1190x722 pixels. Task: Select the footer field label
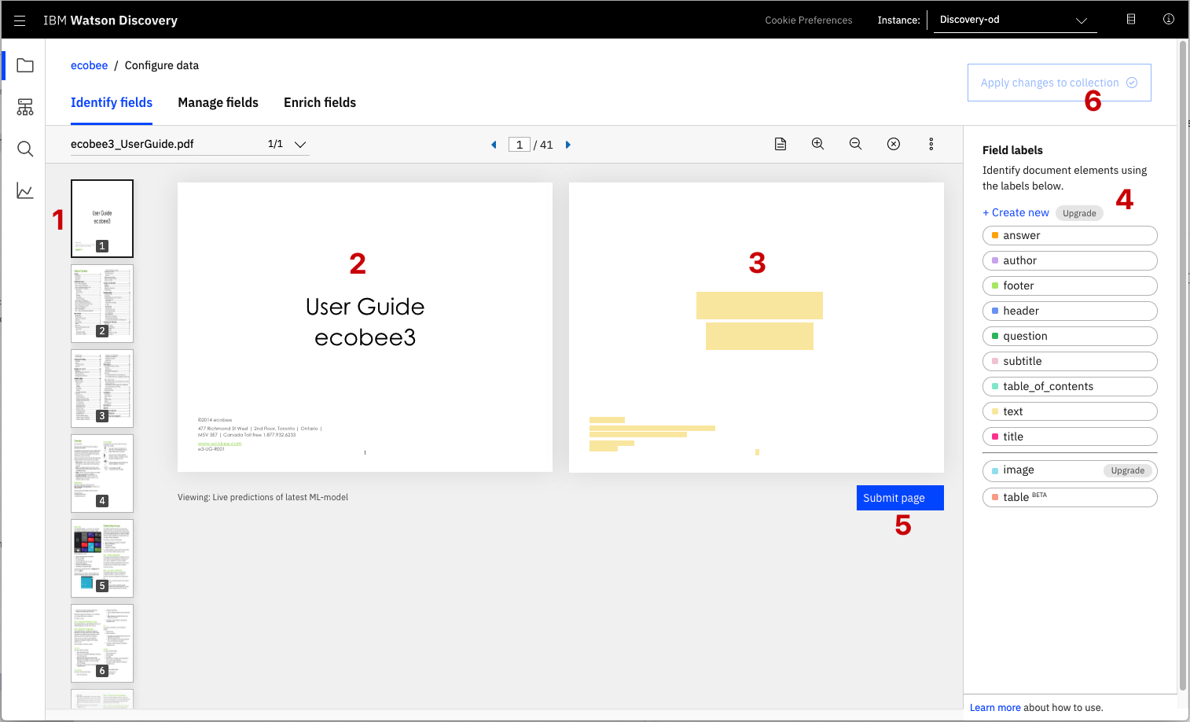point(1070,285)
